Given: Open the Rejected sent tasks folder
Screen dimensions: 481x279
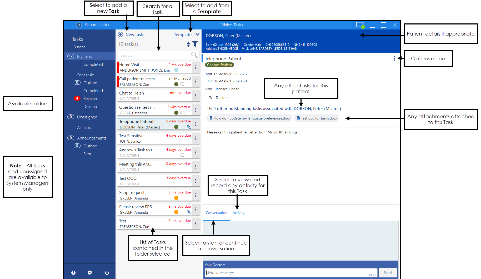Looking at the screenshot, I should click(91, 98).
